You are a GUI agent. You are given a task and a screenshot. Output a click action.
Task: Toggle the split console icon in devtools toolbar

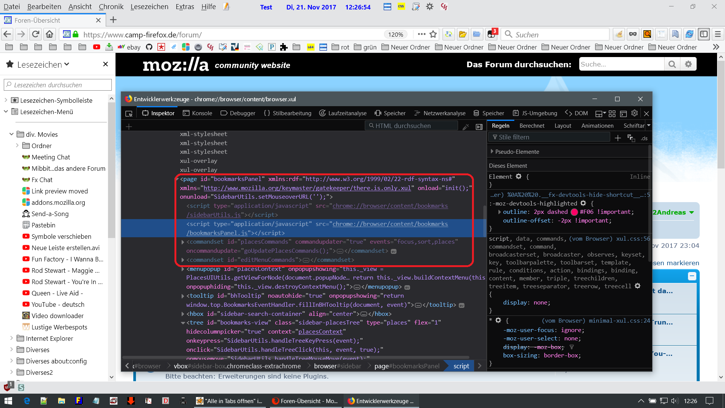tap(623, 113)
